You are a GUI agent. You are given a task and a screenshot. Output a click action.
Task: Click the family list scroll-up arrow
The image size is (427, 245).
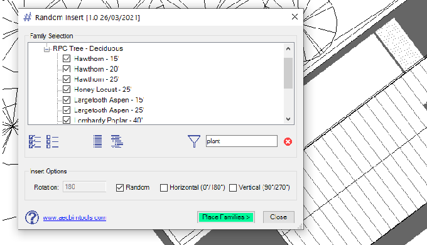click(288, 49)
